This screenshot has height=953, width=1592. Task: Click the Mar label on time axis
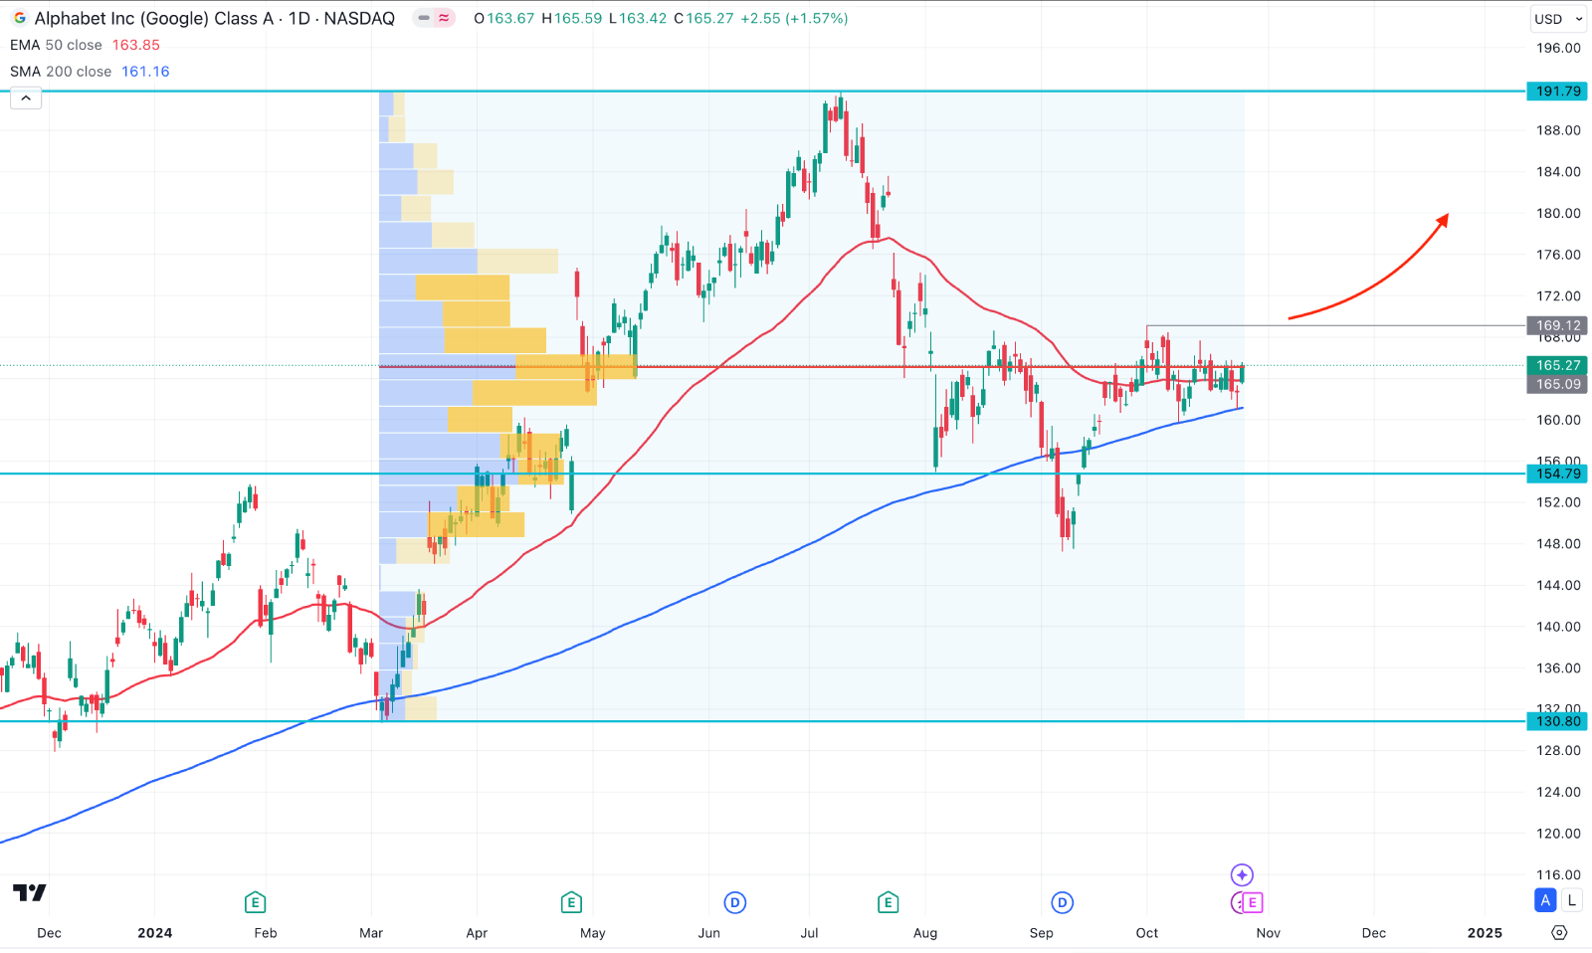pos(371,932)
